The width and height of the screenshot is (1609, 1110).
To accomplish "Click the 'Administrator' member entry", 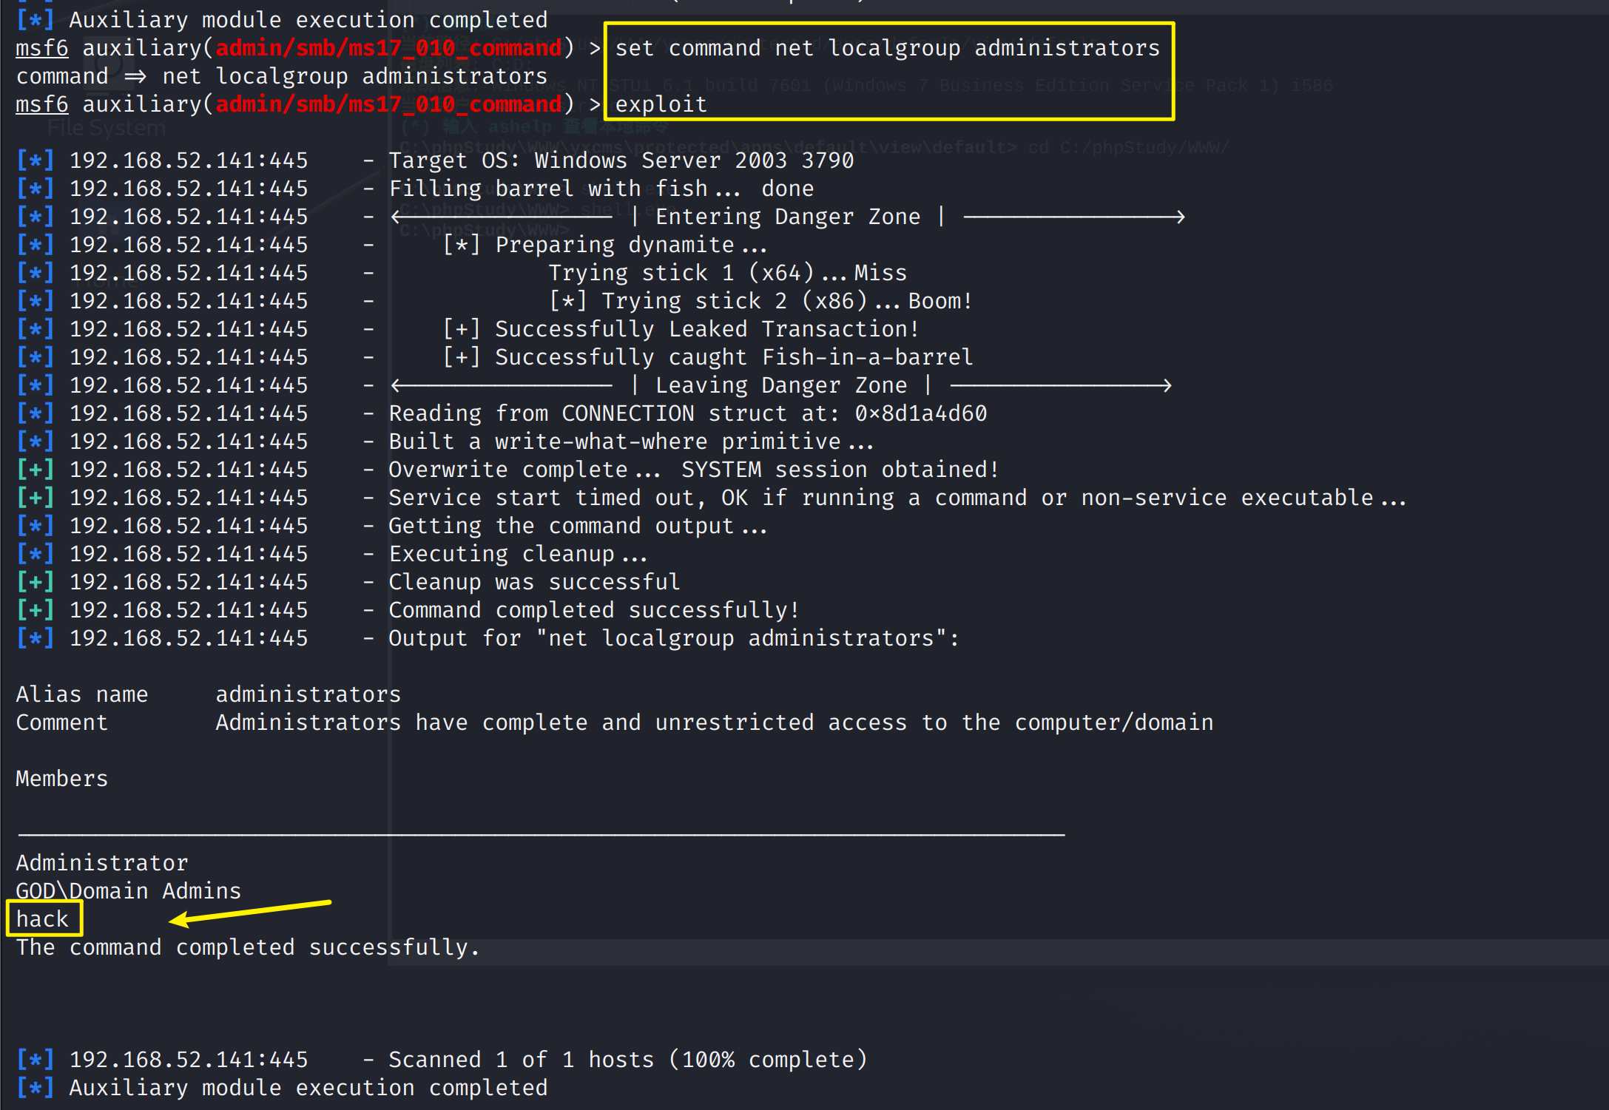I will 102,863.
